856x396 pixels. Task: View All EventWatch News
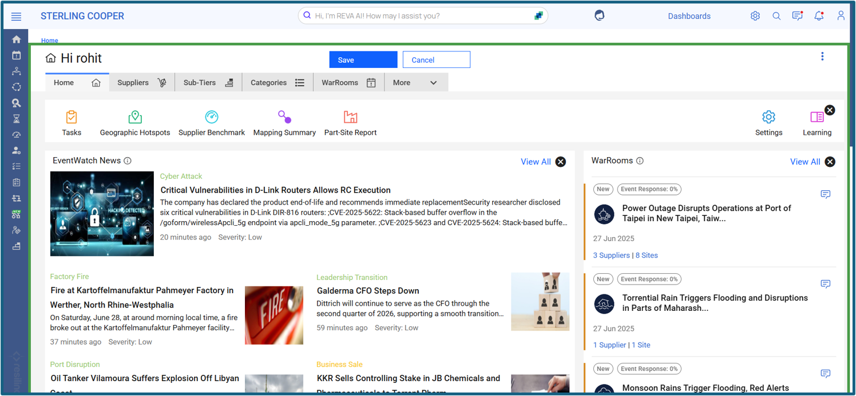tap(536, 162)
